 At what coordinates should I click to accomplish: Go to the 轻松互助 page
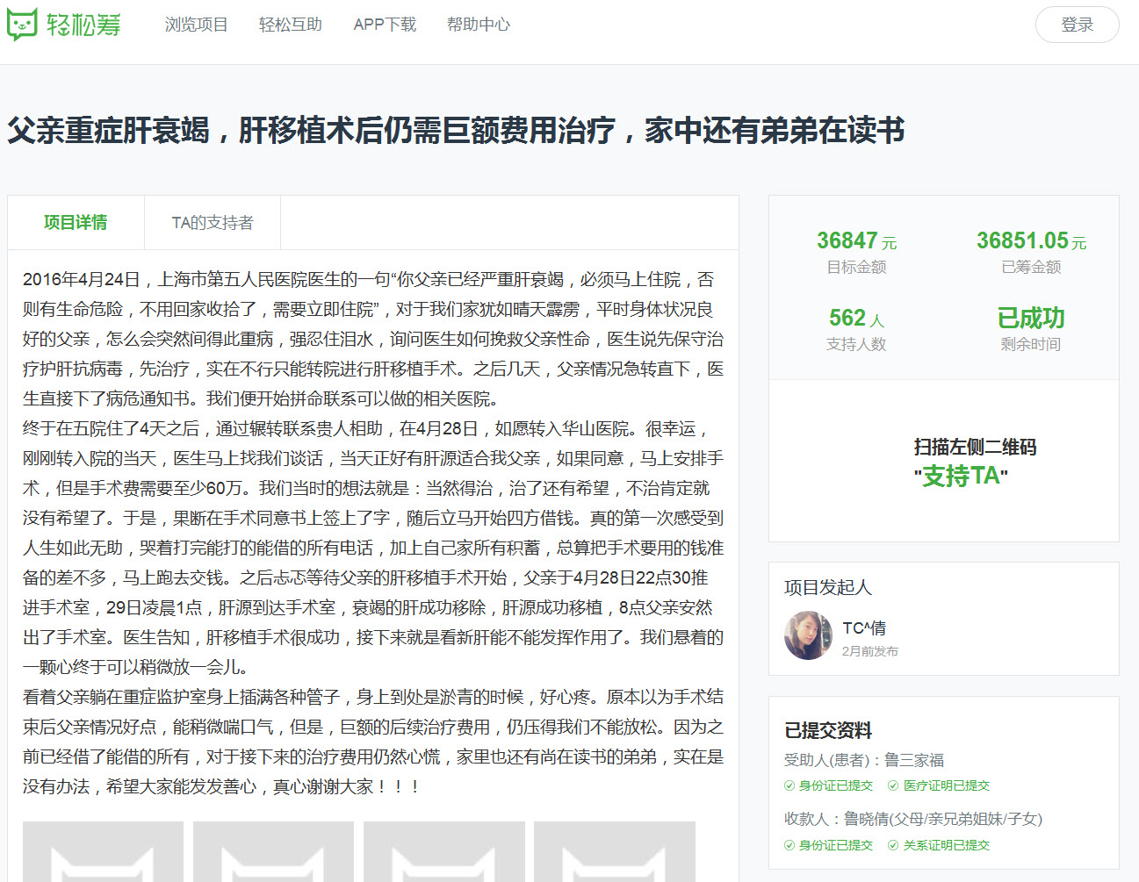pos(290,25)
